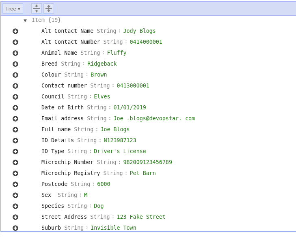This screenshot has height=239, width=296.
Task: Click plus icon next to Suburb
Action: (15, 228)
